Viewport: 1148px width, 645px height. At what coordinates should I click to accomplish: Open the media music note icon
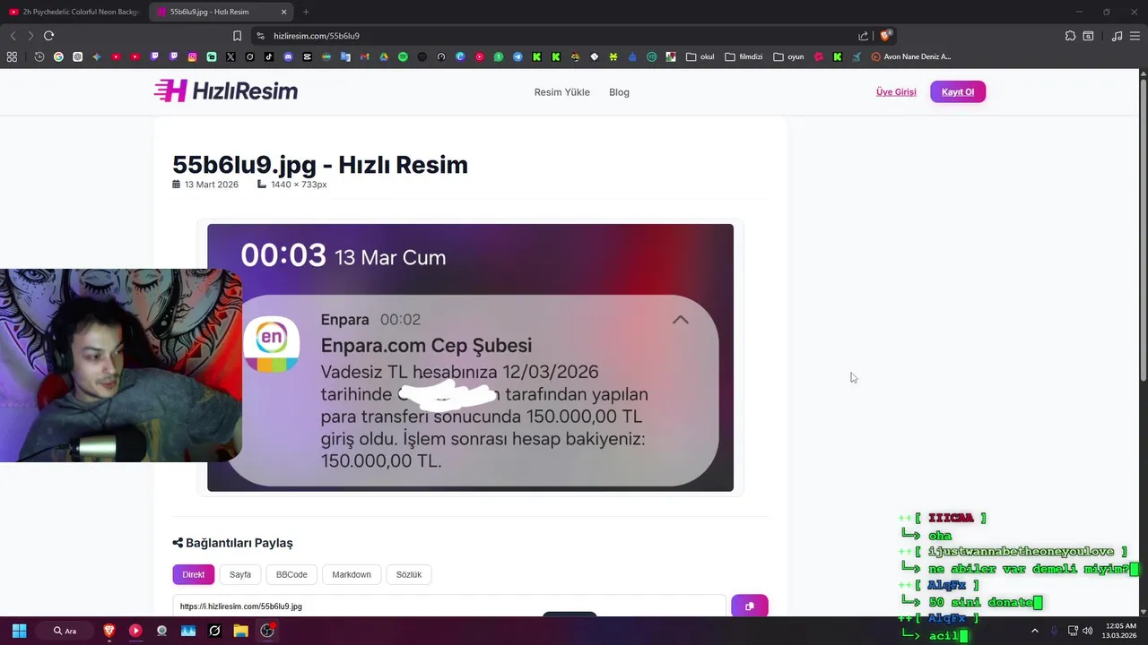pos(1117,36)
